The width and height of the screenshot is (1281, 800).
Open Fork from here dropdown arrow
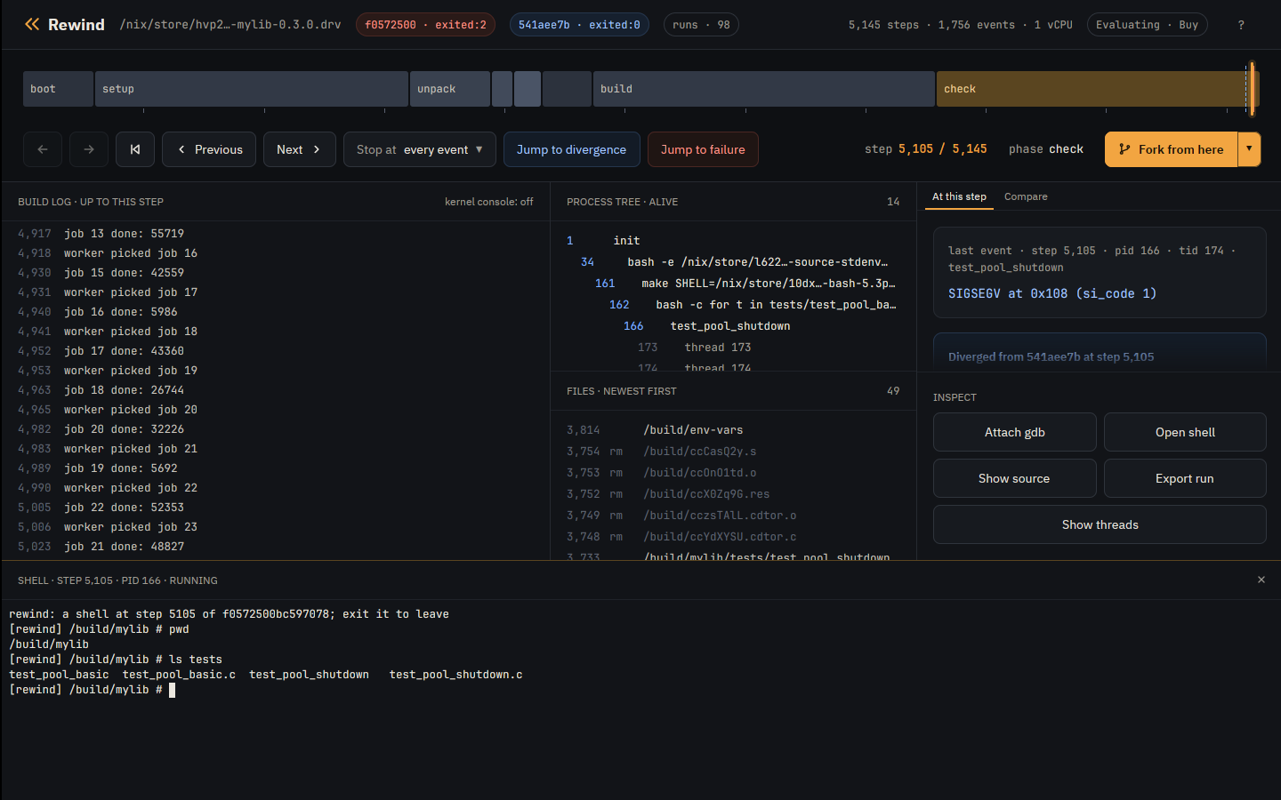(1249, 149)
